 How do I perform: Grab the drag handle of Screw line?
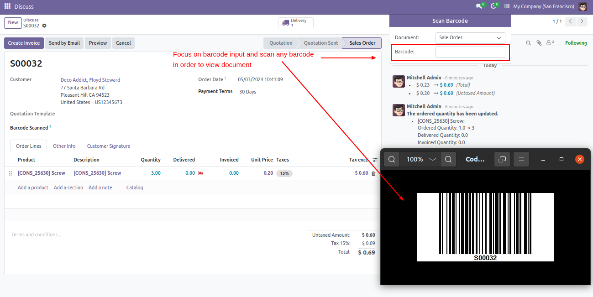point(10,173)
